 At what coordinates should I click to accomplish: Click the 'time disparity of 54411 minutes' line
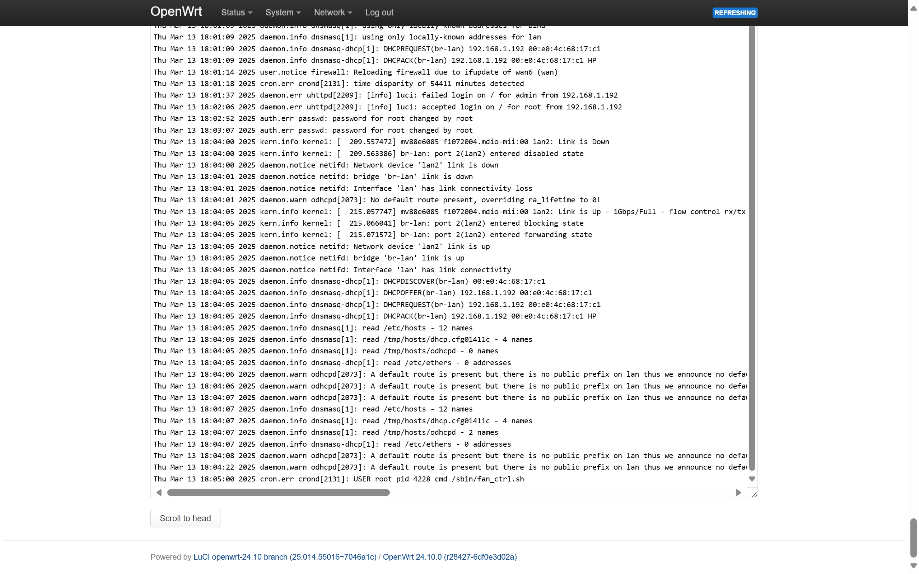click(339, 84)
